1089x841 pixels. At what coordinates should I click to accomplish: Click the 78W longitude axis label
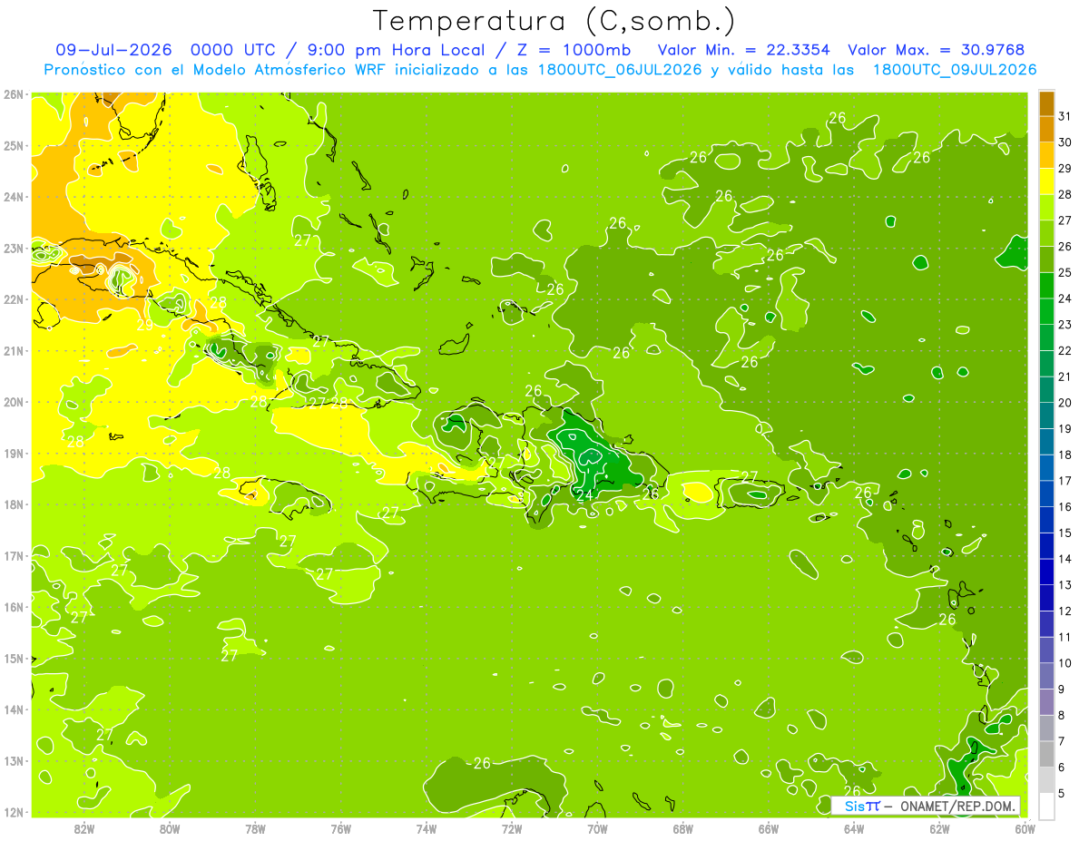tap(255, 828)
